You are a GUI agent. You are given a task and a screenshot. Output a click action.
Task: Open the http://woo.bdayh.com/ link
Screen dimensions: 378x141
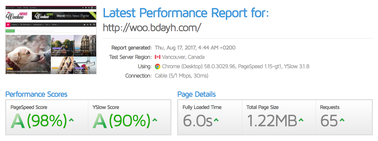point(152,28)
